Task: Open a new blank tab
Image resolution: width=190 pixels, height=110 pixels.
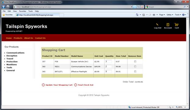Action: click(x=62, y=15)
